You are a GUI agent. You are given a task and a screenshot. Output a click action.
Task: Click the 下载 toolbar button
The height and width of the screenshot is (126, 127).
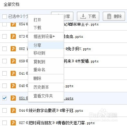pos(88,16)
